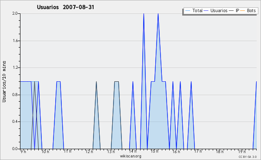Click the '0.4' y-axis value
This screenshot has width=261, height=160.
pyautogui.click(x=15, y=122)
